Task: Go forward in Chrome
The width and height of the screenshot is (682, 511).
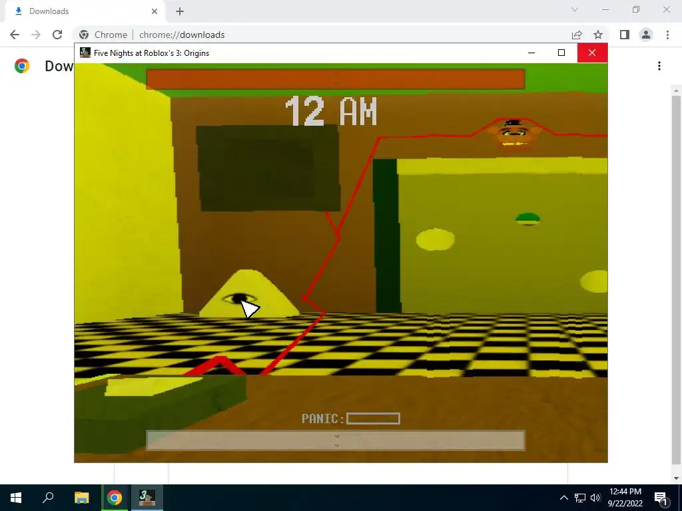Action: [x=36, y=35]
